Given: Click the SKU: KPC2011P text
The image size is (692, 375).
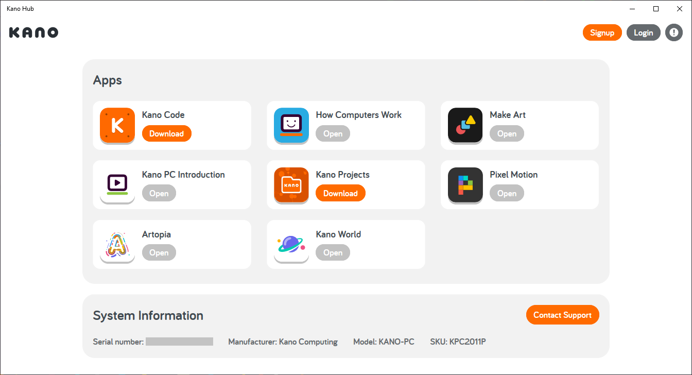Looking at the screenshot, I should (x=458, y=342).
